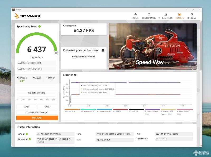Toggle the GPU Clock Frequency legend item
Viewport: 211px width, 157px height.
[185, 112]
